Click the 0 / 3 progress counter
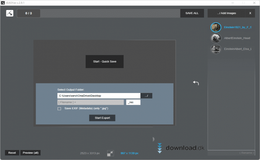260x160 pixels. (29, 13)
